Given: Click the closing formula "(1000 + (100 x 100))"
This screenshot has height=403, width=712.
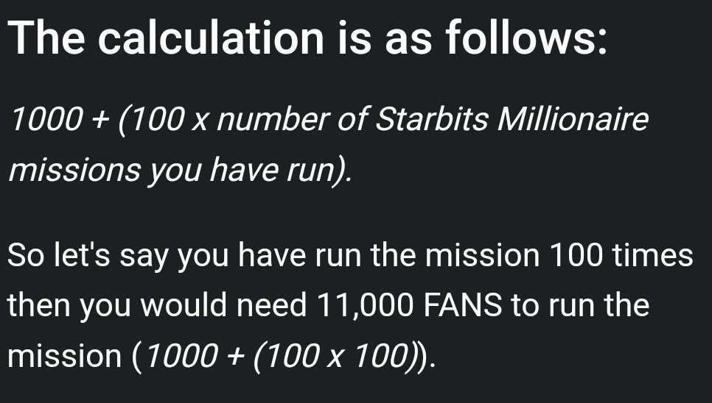Looking at the screenshot, I should point(283,355).
